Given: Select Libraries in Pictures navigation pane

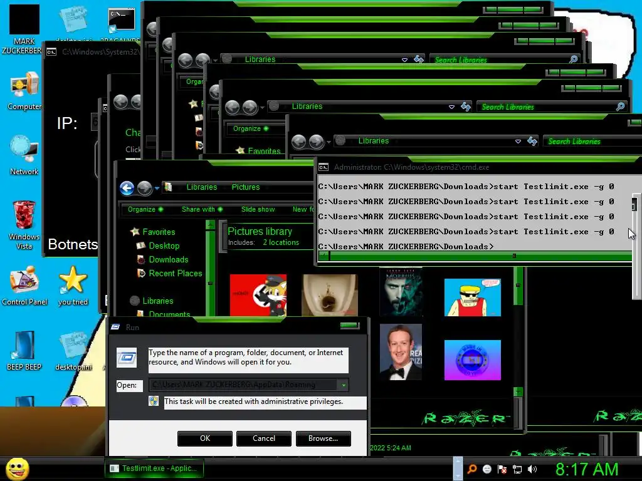Looking at the screenshot, I should 157,301.
